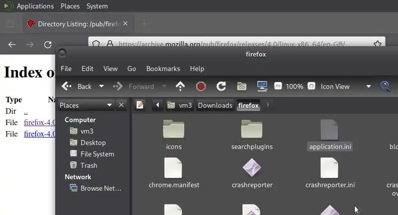398x215 pixels.
Task: Select the searchplugins folder
Action: click(252, 129)
